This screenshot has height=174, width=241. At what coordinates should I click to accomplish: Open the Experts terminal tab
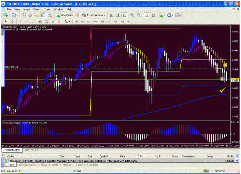(x=80, y=165)
